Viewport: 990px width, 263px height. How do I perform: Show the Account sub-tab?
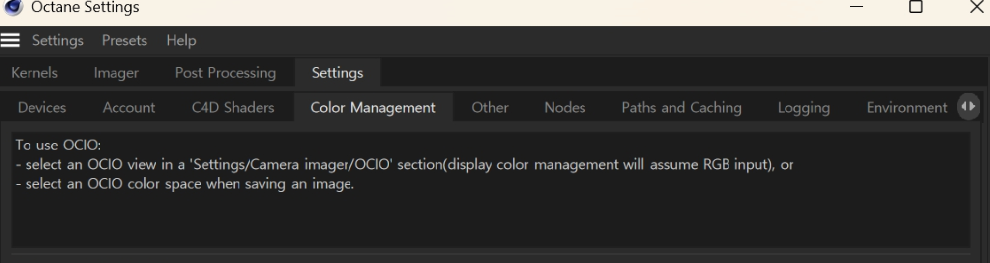(129, 108)
